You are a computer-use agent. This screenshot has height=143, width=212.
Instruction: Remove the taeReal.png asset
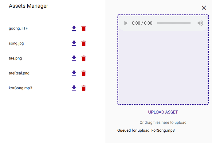(83, 73)
